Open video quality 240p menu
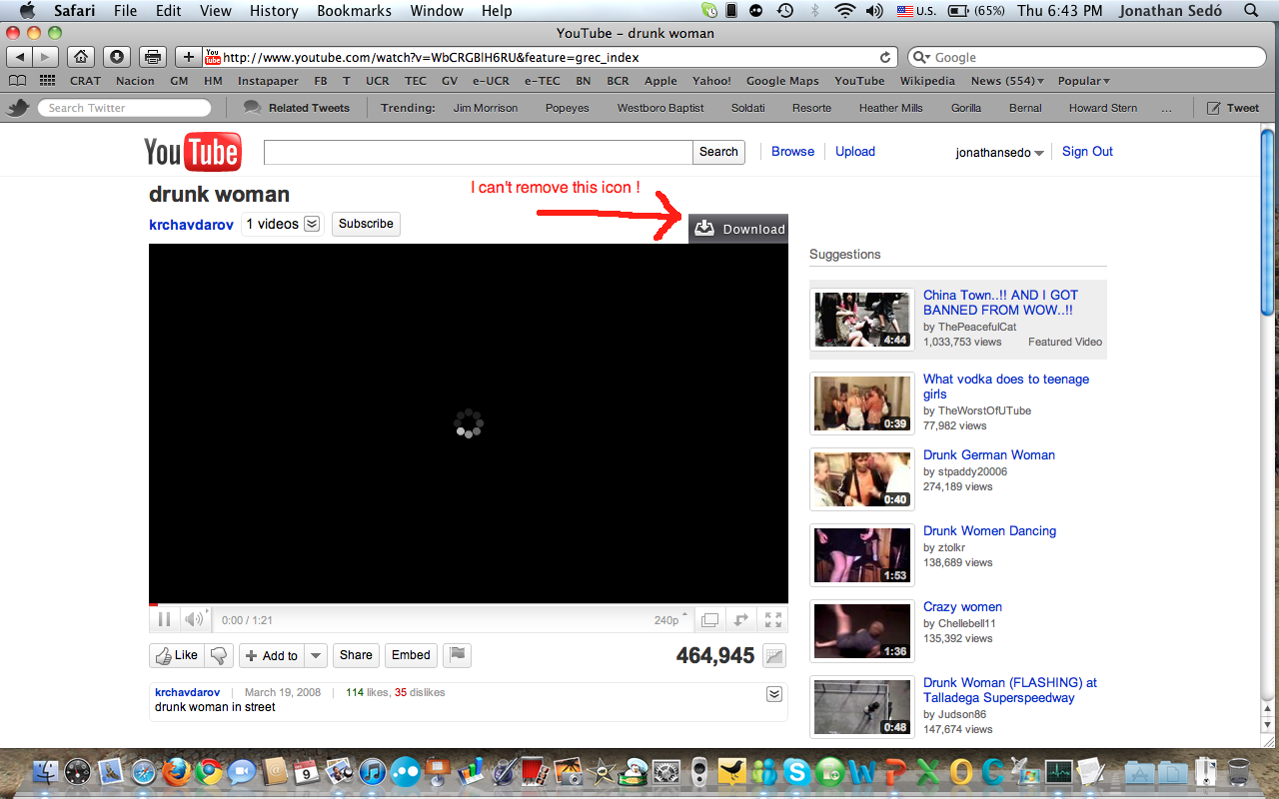The width and height of the screenshot is (1279, 799). pos(670,620)
